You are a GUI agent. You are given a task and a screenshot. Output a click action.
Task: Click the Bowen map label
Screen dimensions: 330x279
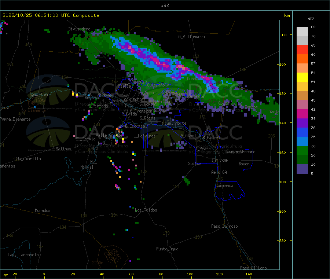coord(244,164)
